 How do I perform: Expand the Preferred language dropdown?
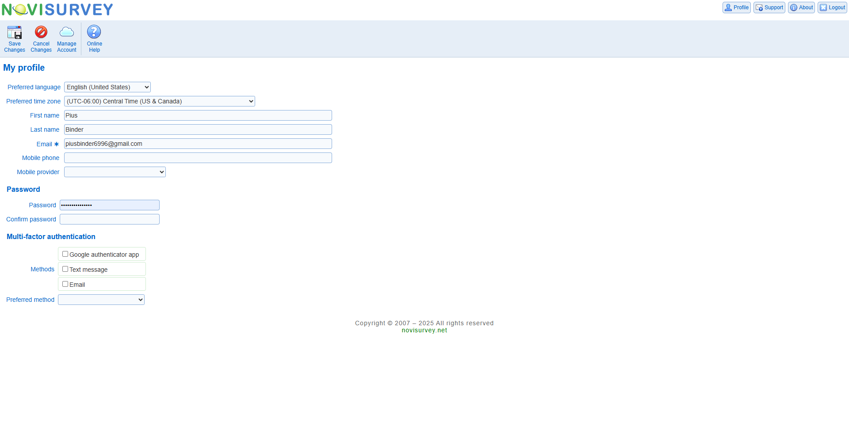click(107, 87)
